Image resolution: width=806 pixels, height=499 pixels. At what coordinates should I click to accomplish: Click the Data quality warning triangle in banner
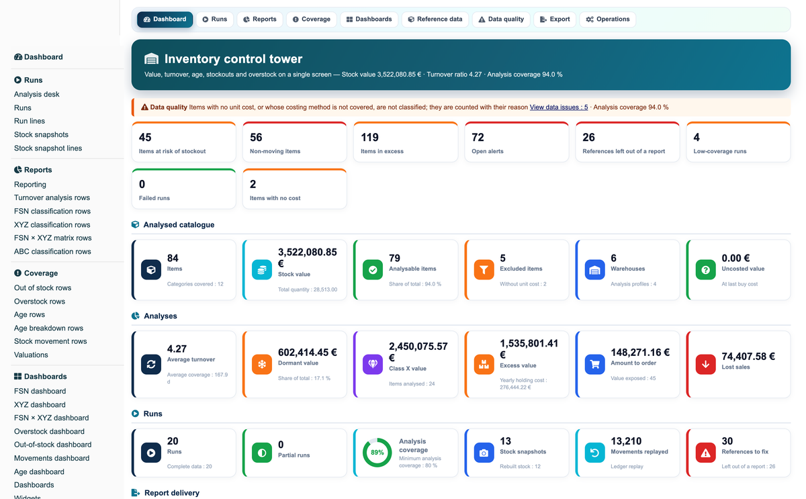[x=144, y=107]
